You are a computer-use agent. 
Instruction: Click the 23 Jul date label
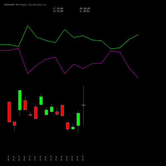pos(77,158)
